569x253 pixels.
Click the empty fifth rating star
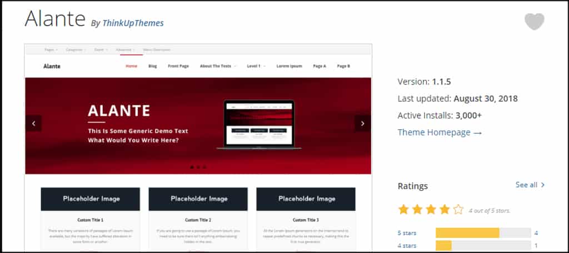point(458,210)
